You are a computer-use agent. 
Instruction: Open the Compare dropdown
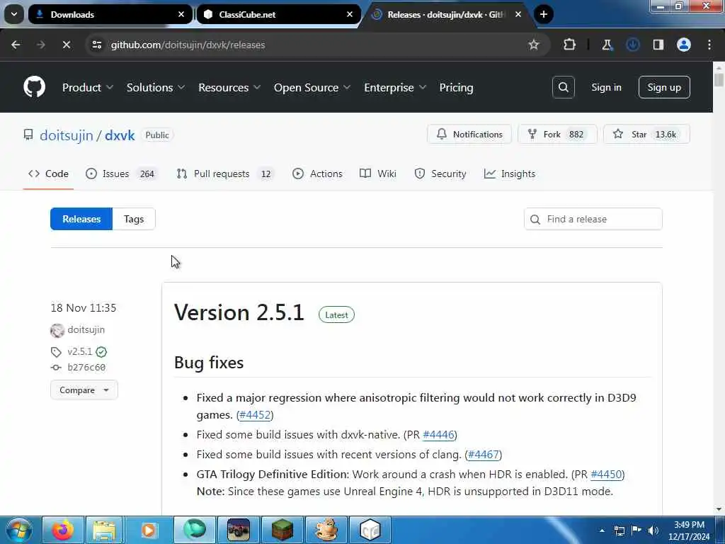click(84, 390)
